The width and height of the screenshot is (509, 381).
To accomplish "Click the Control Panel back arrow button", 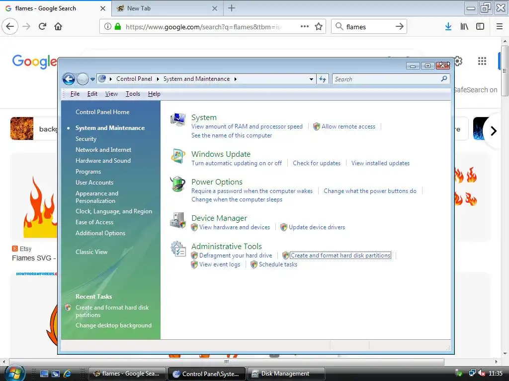I will click(x=69, y=79).
